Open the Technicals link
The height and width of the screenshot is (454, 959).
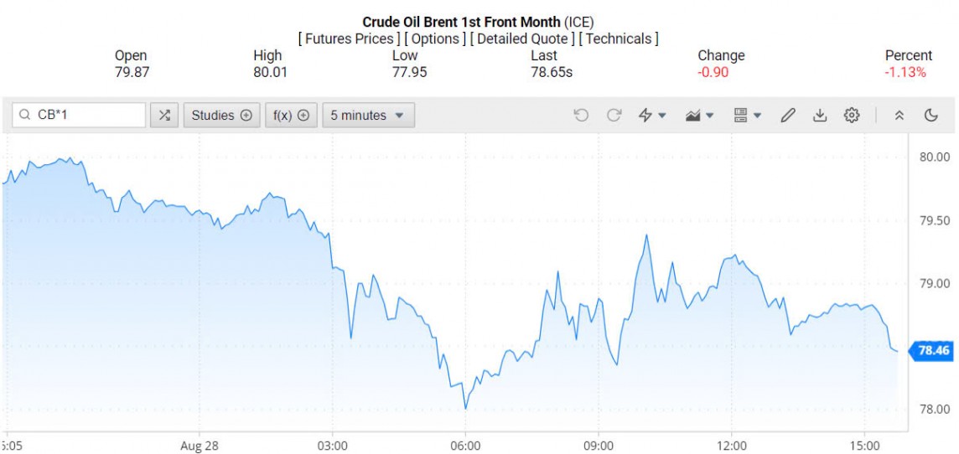619,39
